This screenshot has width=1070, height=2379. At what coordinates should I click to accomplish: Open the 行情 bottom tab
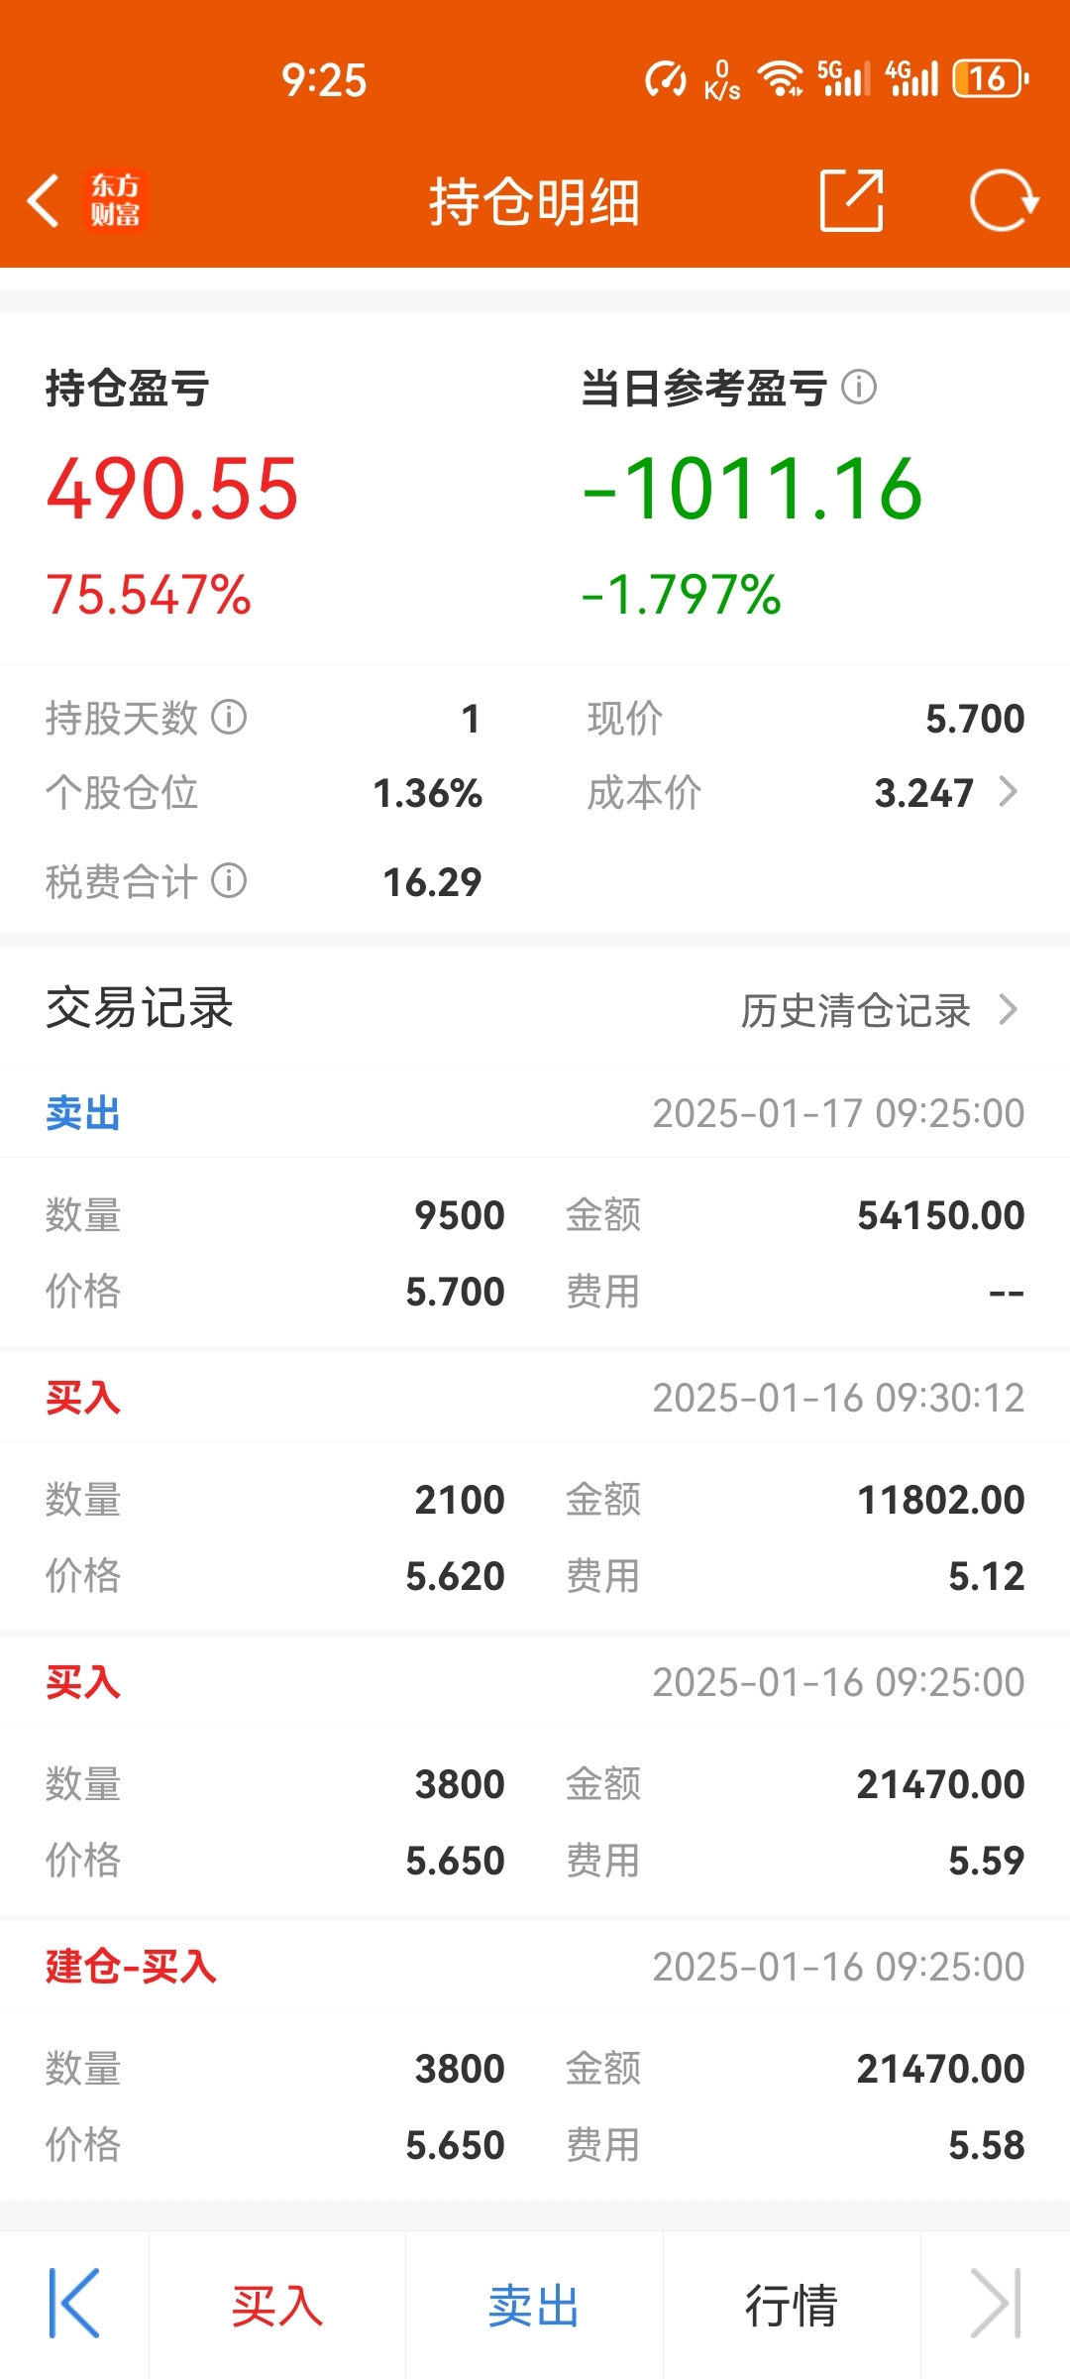pyautogui.click(x=792, y=2306)
